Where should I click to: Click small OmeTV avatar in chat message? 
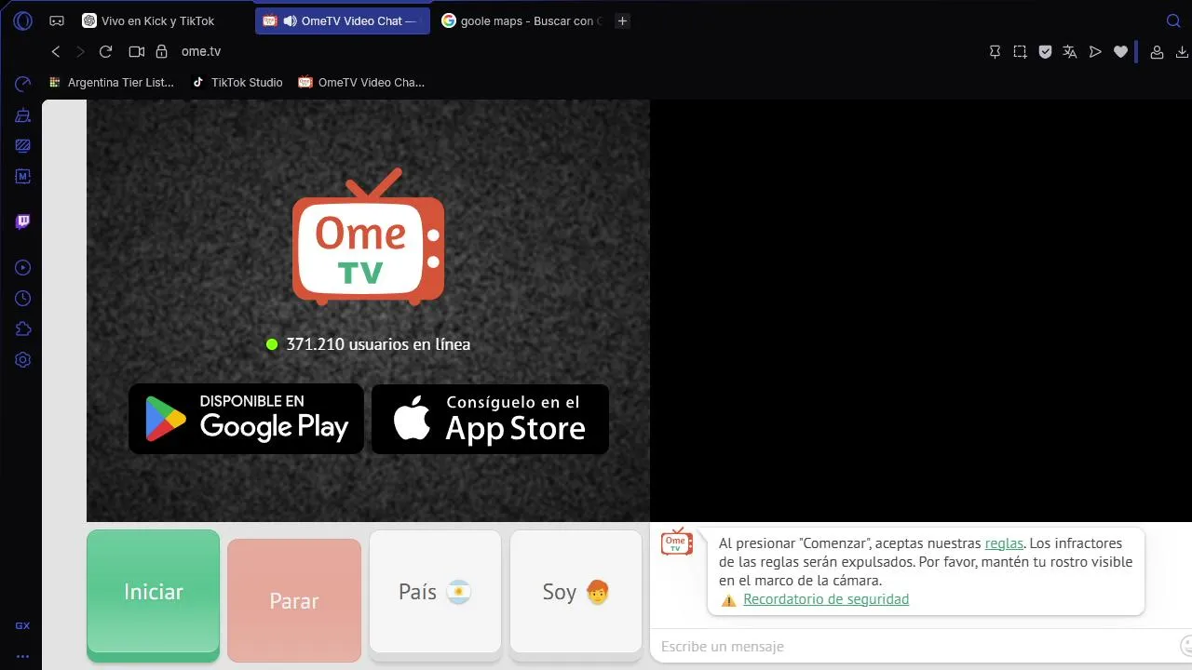(x=677, y=542)
